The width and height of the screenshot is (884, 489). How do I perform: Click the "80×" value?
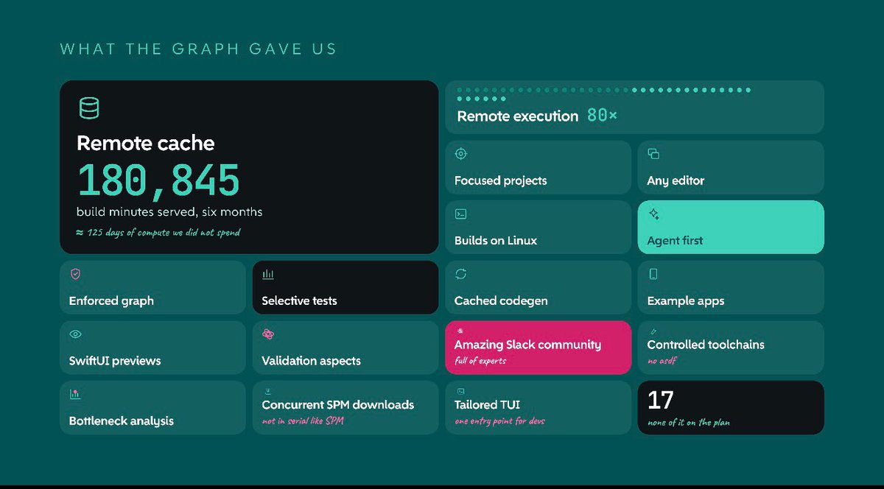pos(602,116)
